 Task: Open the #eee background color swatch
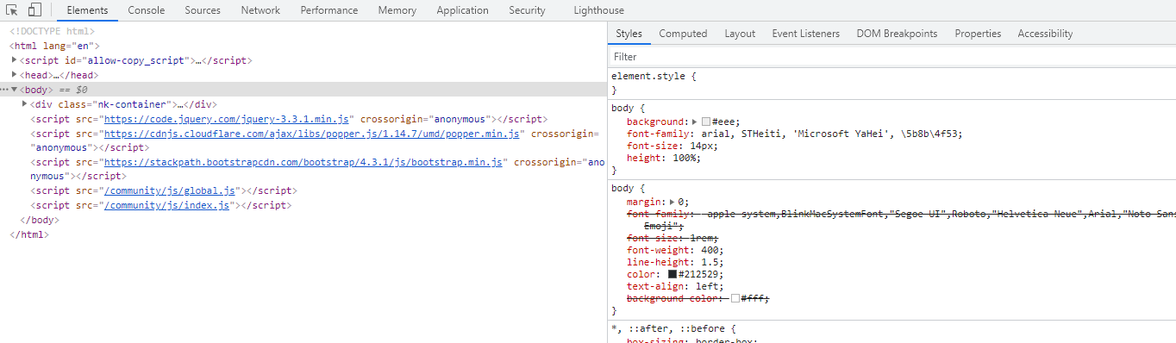(706, 122)
